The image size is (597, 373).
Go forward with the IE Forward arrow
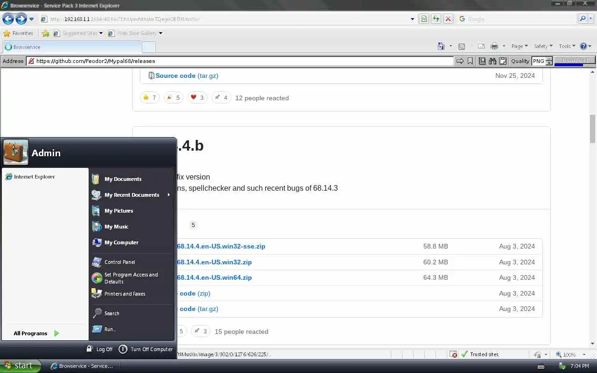(x=21, y=19)
